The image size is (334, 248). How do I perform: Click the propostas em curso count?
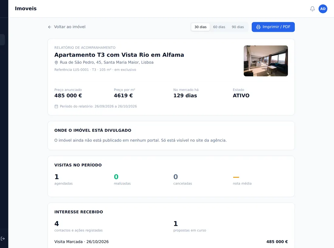point(176,223)
